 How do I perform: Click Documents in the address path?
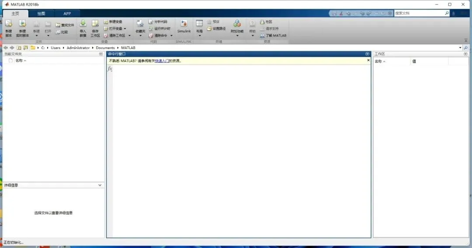tap(105, 48)
